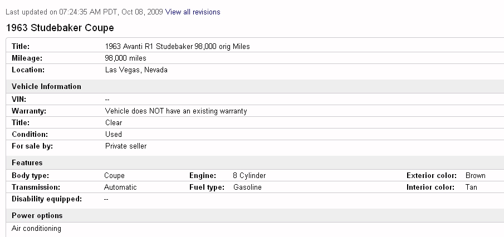Image resolution: width=504 pixels, height=237 pixels.
Task: Click the warranty status text
Action: pyautogui.click(x=176, y=111)
